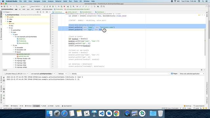This screenshot has width=210, height=118.
Task: Open Chrome from the Dock
Action: 116,113
